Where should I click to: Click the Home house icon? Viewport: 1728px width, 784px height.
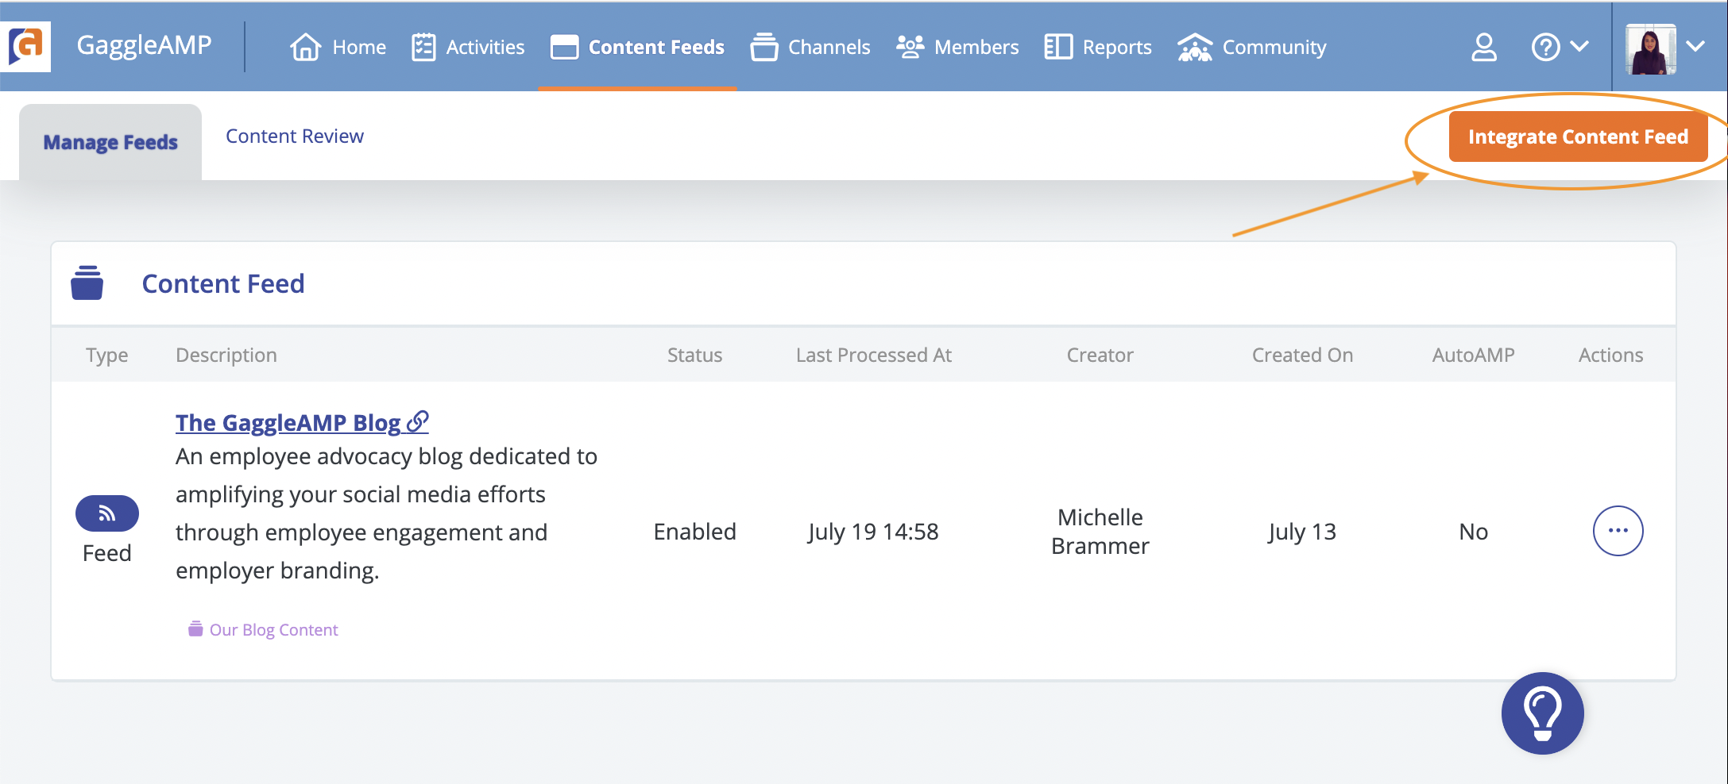tap(306, 48)
